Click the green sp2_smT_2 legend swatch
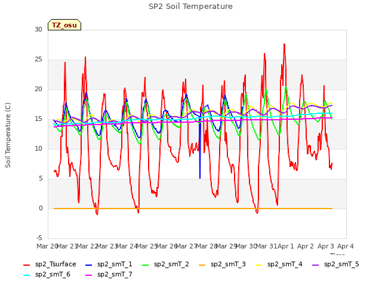Image resolution: width=382 pixels, height=286 pixels. tap(145, 265)
